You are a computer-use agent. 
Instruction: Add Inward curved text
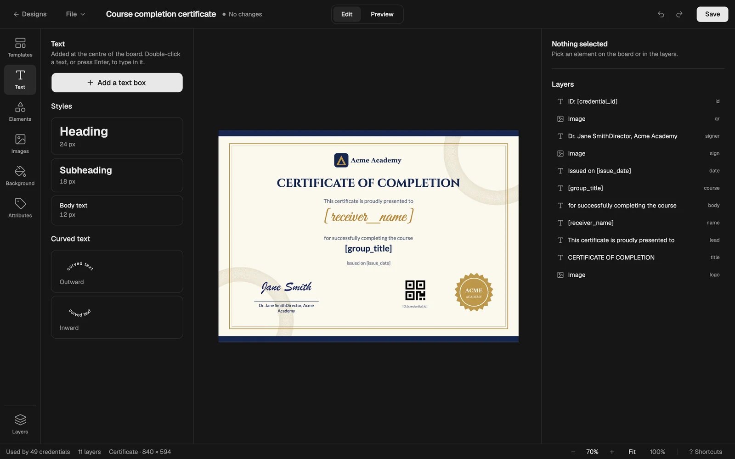pos(117,317)
